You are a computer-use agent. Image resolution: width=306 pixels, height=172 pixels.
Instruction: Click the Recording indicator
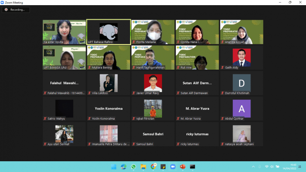(x=15, y=9)
